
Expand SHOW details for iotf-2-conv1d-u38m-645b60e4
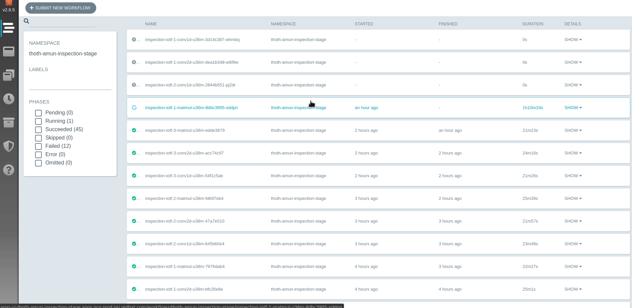point(573,244)
